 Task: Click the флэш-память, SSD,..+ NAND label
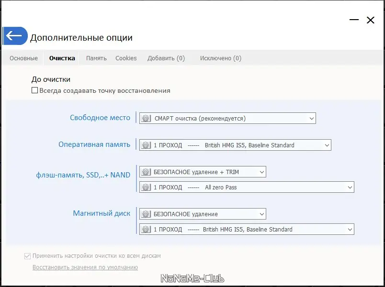83,175
